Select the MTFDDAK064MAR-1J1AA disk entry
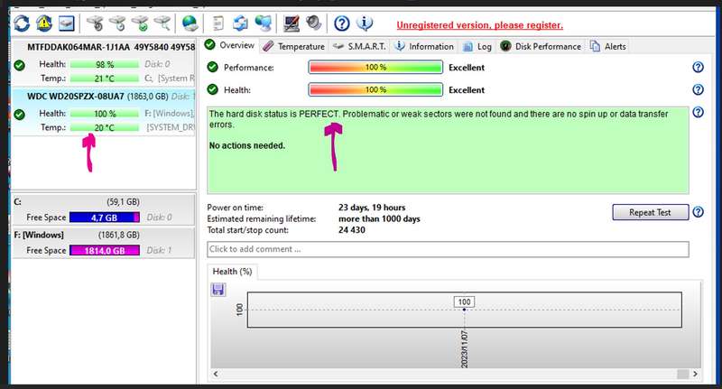This screenshot has height=389, width=722. pos(104,63)
